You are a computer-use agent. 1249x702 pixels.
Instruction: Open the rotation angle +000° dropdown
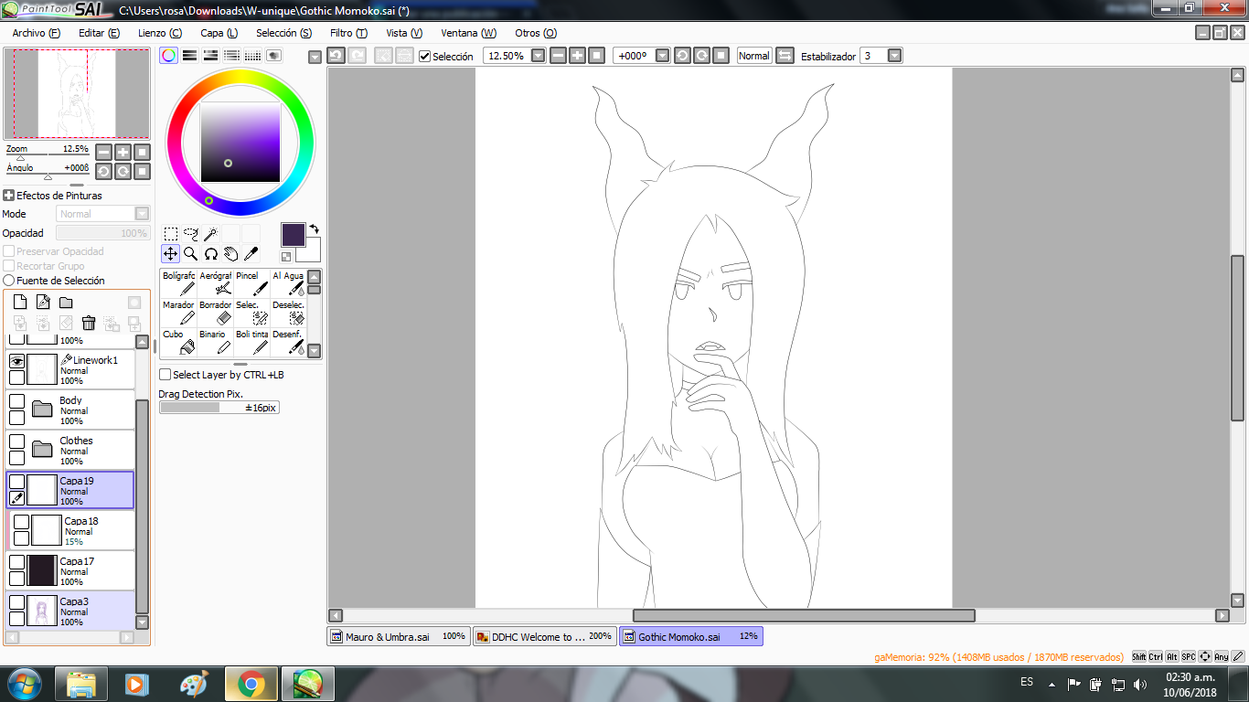[x=663, y=56]
